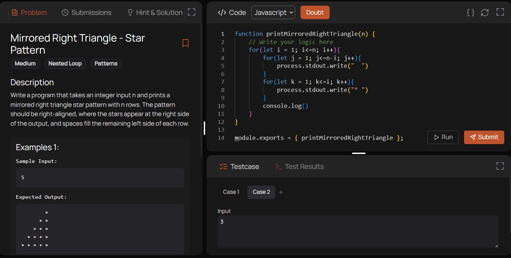Click the curly braces format code icon
The image size is (511, 258).
tap(471, 12)
